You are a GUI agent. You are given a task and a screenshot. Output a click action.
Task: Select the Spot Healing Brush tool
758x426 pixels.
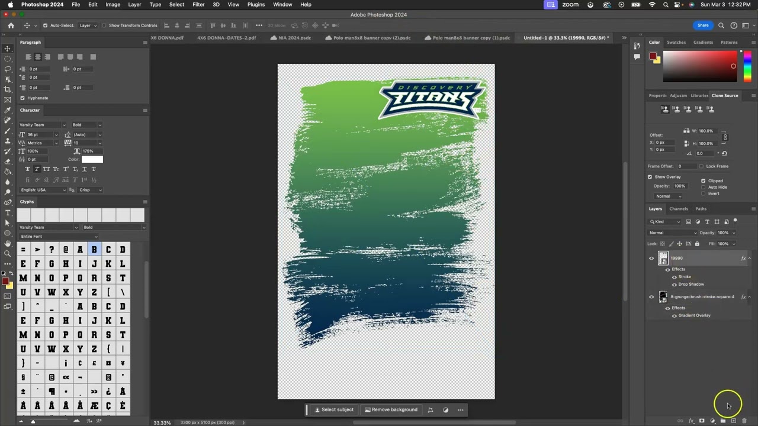pos(8,120)
